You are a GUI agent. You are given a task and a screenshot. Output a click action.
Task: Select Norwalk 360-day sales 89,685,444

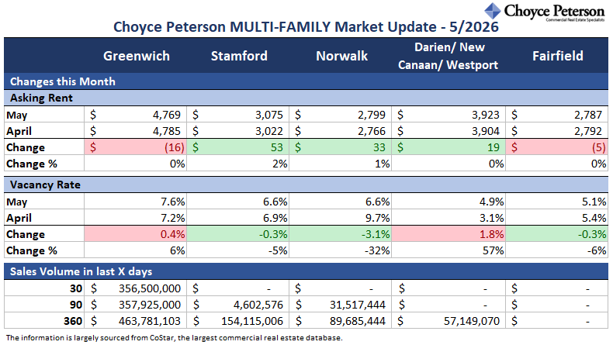[x=341, y=321]
